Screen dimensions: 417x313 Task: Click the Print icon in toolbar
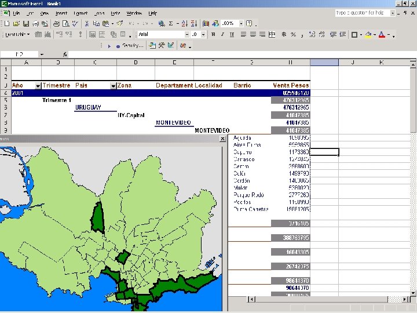[x=56, y=24]
